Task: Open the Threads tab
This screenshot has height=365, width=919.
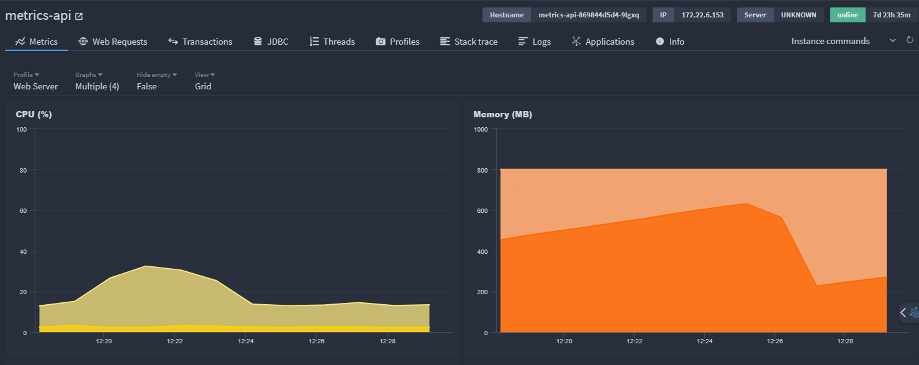Action: tap(332, 42)
